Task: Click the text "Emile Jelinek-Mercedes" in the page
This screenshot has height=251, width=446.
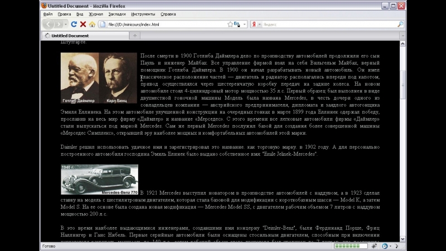Action: 290,154
